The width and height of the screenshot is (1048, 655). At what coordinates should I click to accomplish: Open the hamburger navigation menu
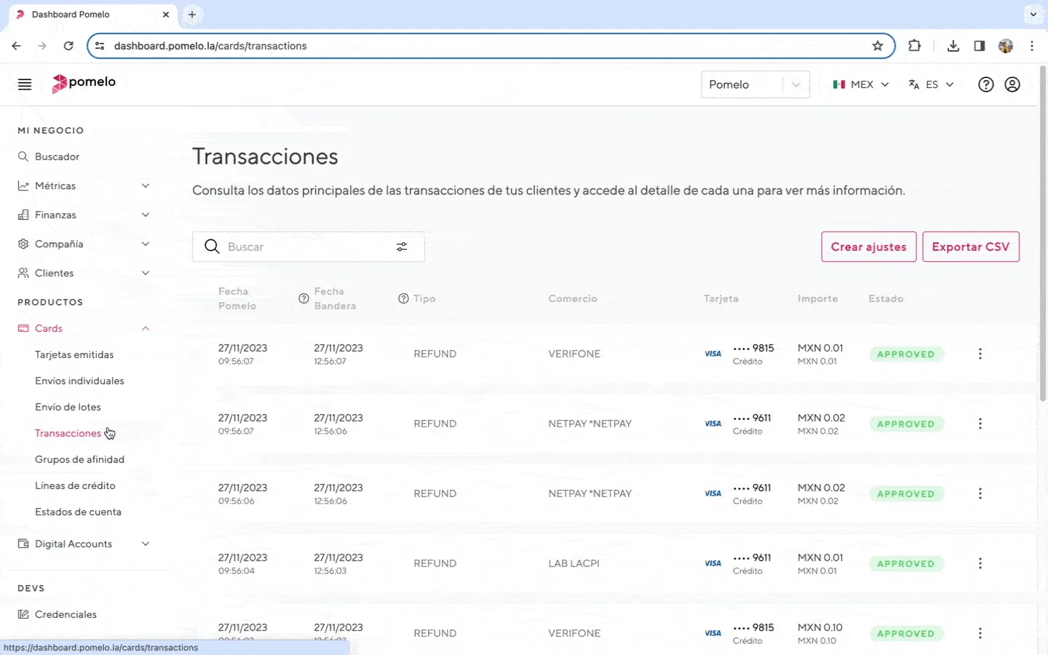click(25, 84)
